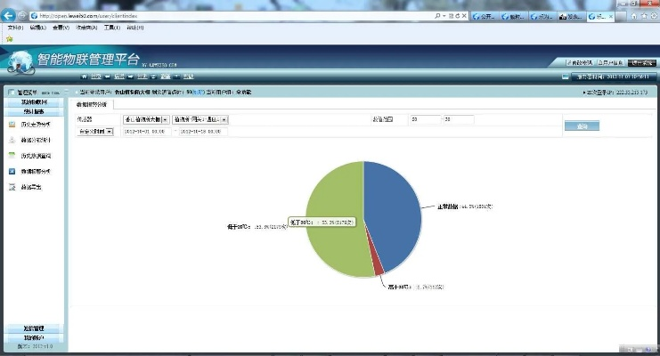660x356 pixels.
Task: Open the time range type dropdown
Action: tap(110, 132)
